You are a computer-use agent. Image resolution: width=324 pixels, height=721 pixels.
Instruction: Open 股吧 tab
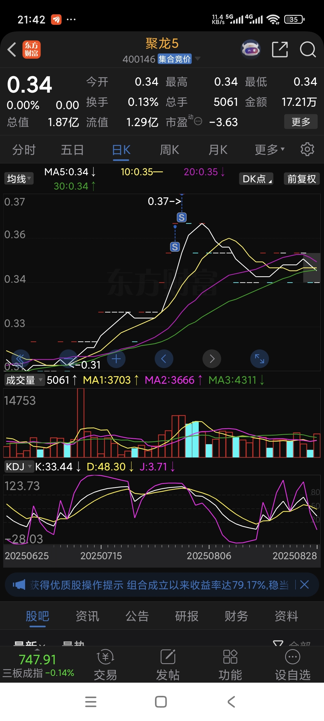point(38,616)
